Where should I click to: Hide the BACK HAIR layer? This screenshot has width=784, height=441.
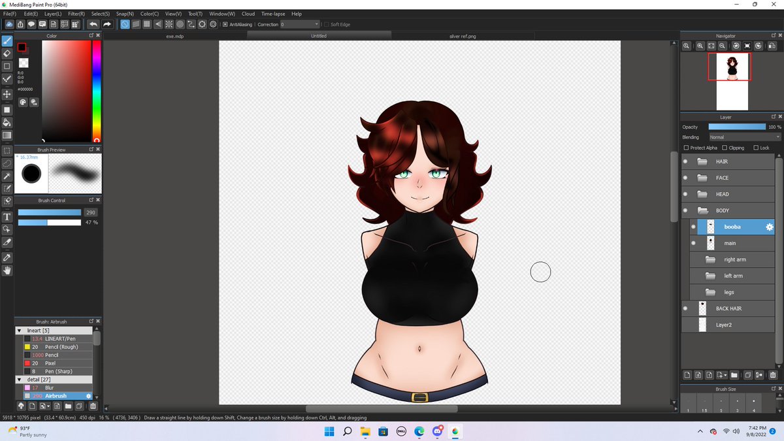coord(685,308)
